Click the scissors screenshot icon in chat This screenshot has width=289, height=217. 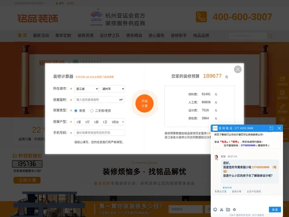222,209
